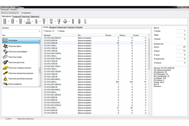
Task: Sort table by Артикул column header
Action: tap(60, 35)
